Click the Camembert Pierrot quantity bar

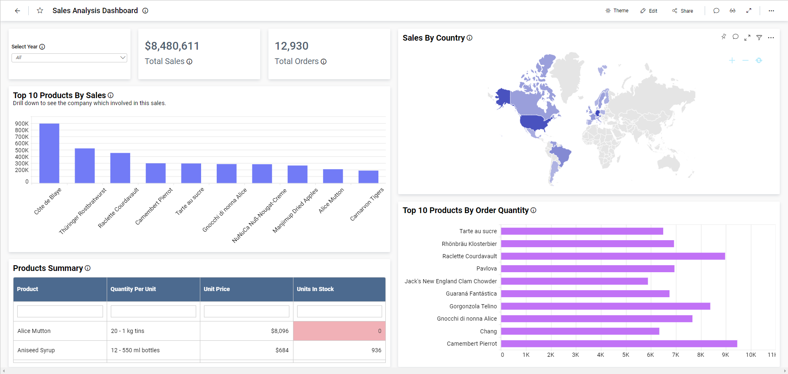coord(619,344)
